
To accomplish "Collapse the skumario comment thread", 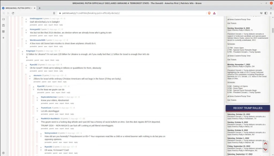I will point(26,74).
